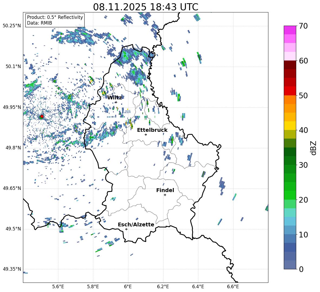320x292 pixels.
Task: Click the 49.5°N latitude label
Action: pos(13,229)
